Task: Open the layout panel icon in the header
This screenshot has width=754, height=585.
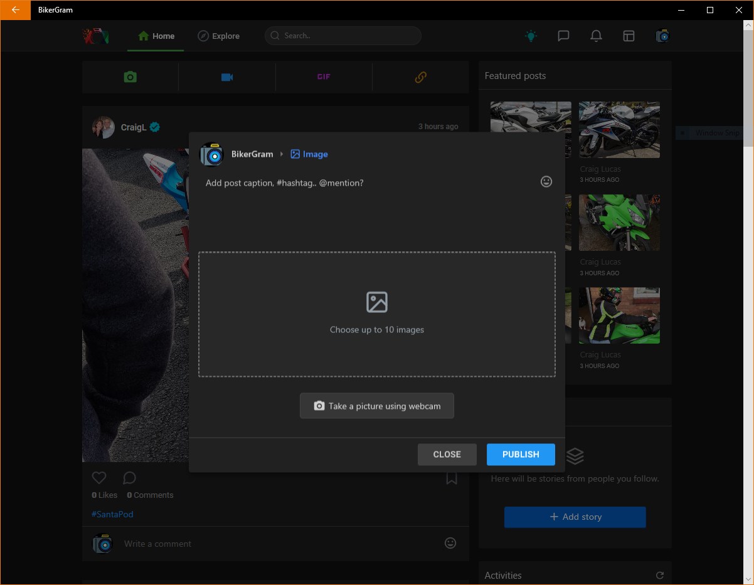Action: point(629,36)
